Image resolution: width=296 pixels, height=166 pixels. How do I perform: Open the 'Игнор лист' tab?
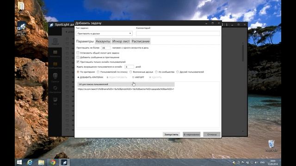pos(121,41)
